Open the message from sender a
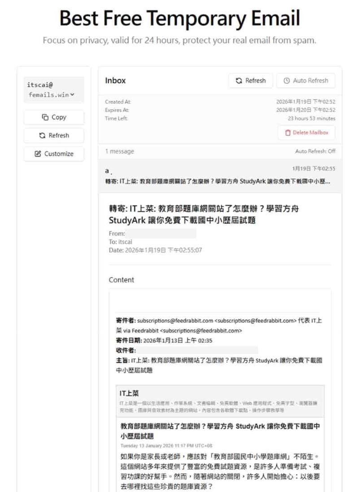The height and width of the screenshot is (492, 359). 219,175
